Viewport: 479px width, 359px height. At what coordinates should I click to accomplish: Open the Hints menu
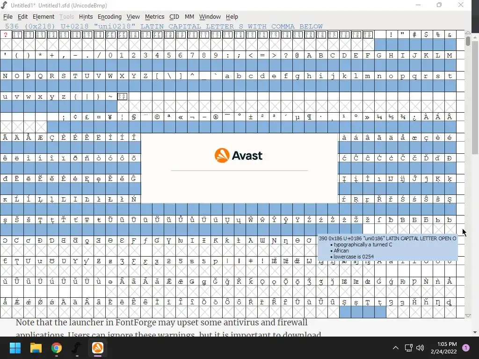(x=86, y=17)
